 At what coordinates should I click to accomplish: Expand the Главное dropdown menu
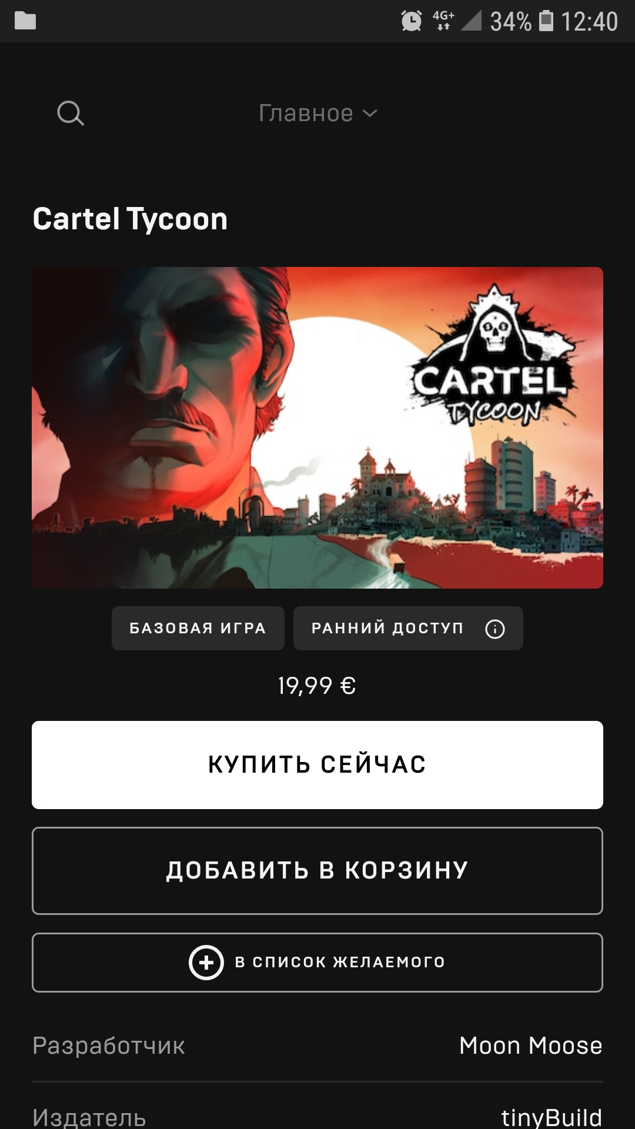(317, 113)
